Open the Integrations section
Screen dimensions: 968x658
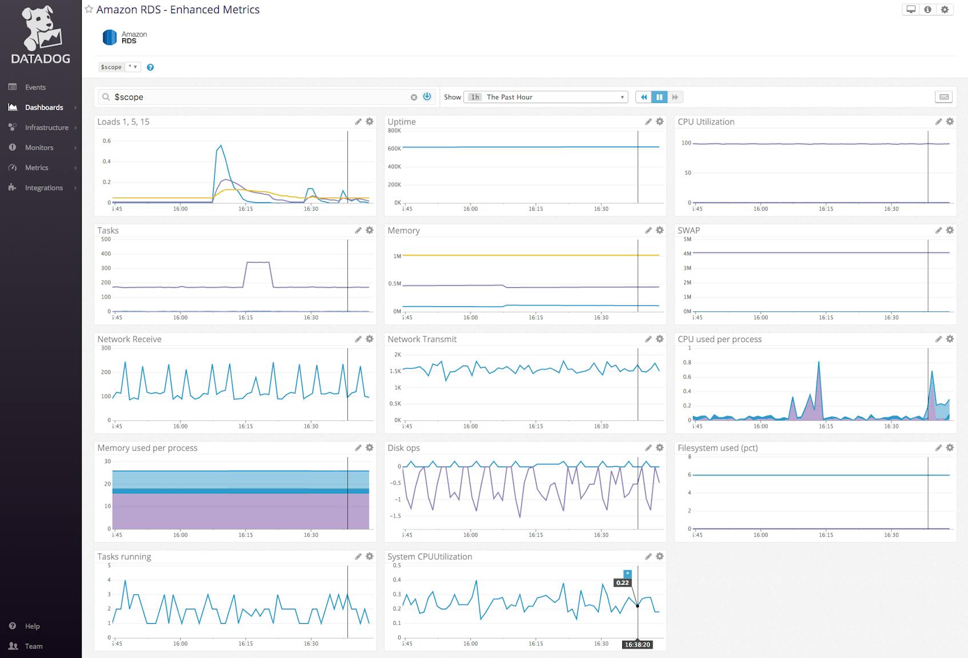(x=43, y=187)
